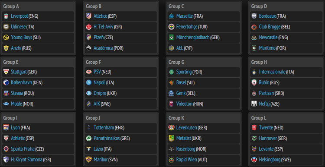Select the H. Kiryat Shmona row
325x167 pixels.
pos(38,160)
